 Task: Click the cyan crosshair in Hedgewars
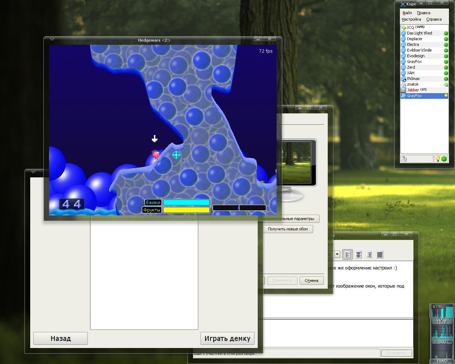[176, 155]
